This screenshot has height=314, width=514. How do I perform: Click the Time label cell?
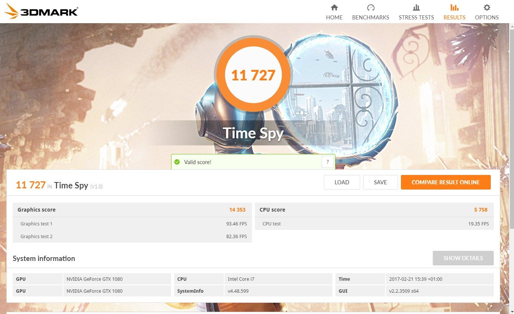tap(360, 279)
